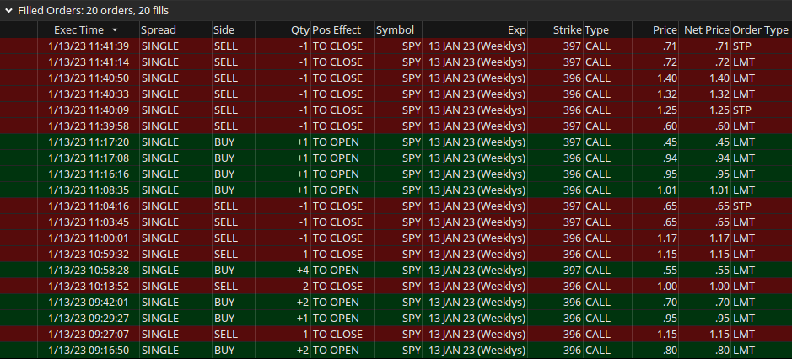The image size is (792, 359).
Task: Click the .70 value in the Net Price column
Action: (722, 302)
